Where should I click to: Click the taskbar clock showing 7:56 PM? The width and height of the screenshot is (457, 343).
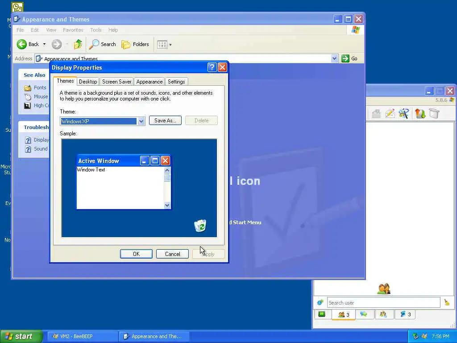pos(440,336)
